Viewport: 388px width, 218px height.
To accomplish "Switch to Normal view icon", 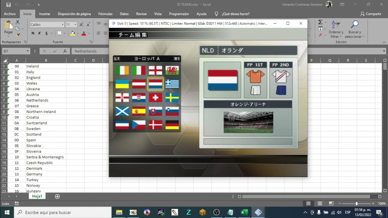I will click(x=308, y=203).
